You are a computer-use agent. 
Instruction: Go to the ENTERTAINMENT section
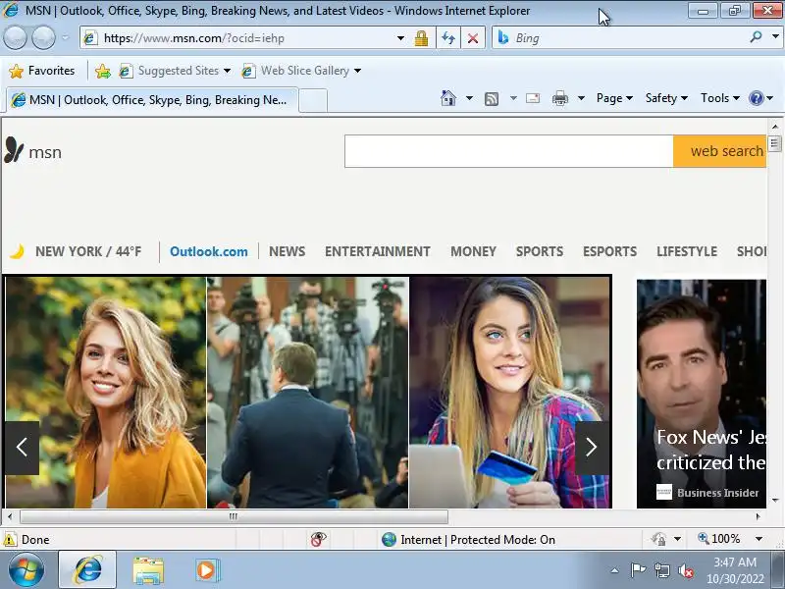[x=378, y=251]
